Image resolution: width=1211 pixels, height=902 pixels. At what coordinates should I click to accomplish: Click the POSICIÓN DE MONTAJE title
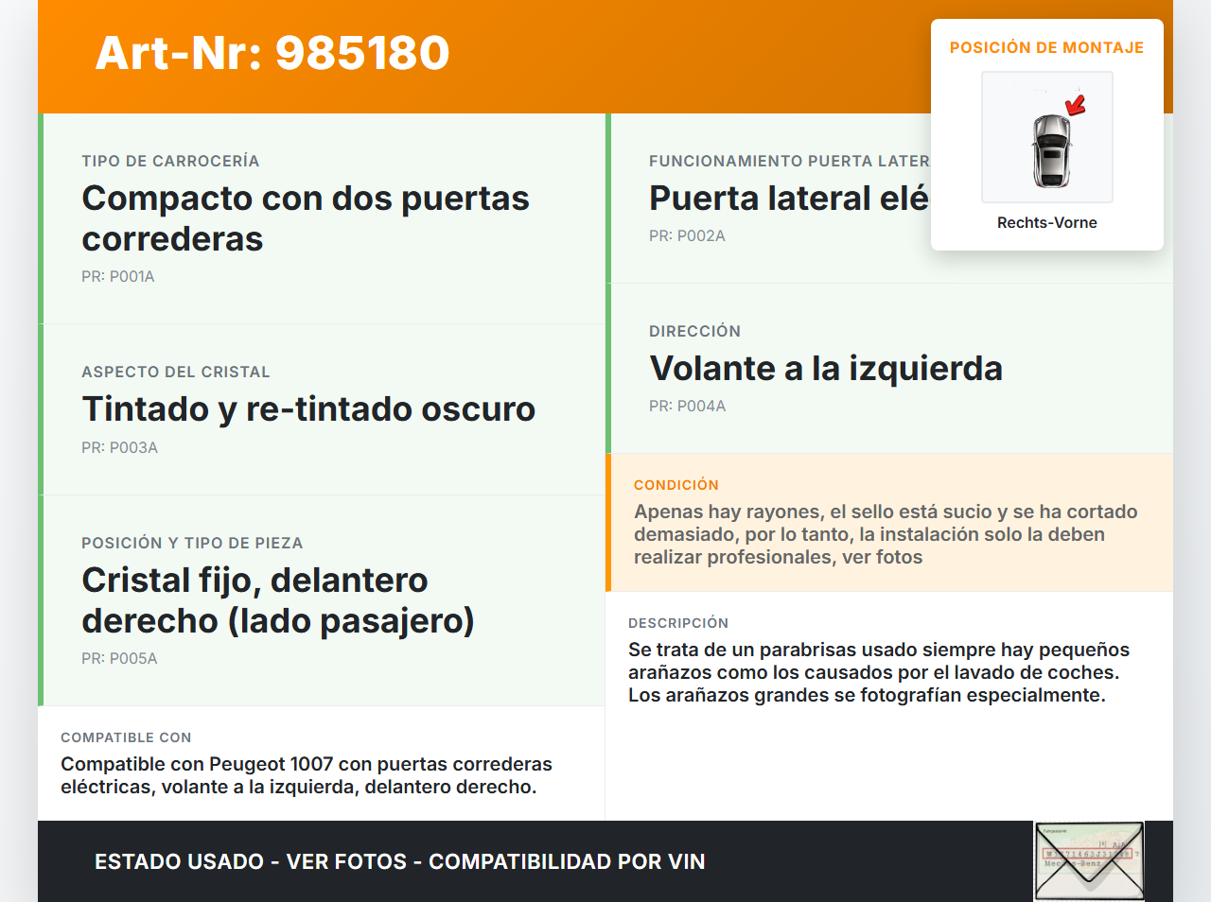pos(1046,47)
